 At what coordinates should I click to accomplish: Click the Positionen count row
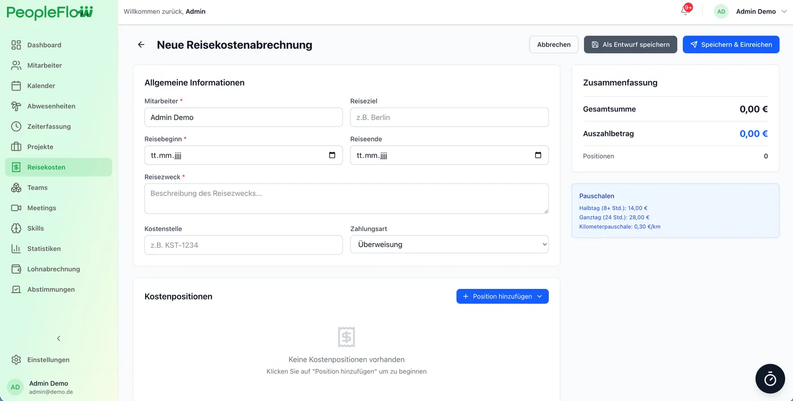pyautogui.click(x=675, y=156)
